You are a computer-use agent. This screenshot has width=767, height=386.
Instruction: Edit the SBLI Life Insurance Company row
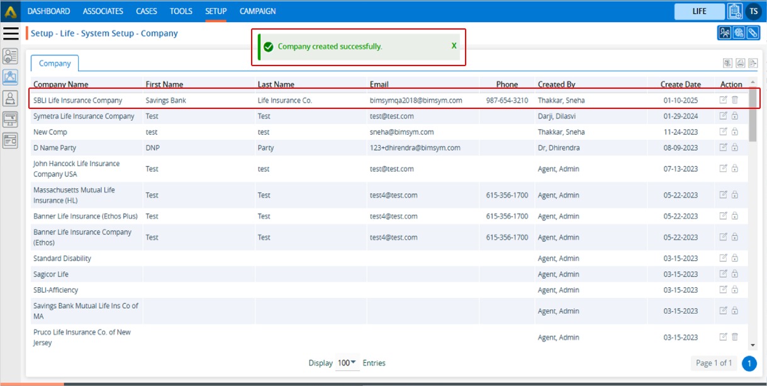pos(724,100)
